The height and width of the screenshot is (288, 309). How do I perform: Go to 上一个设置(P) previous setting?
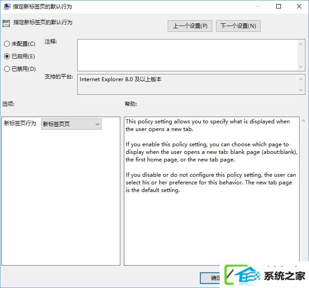190,26
